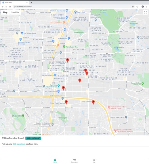Click State Farm Insurance pin
The height and width of the screenshot is (164, 149).
point(62,98)
